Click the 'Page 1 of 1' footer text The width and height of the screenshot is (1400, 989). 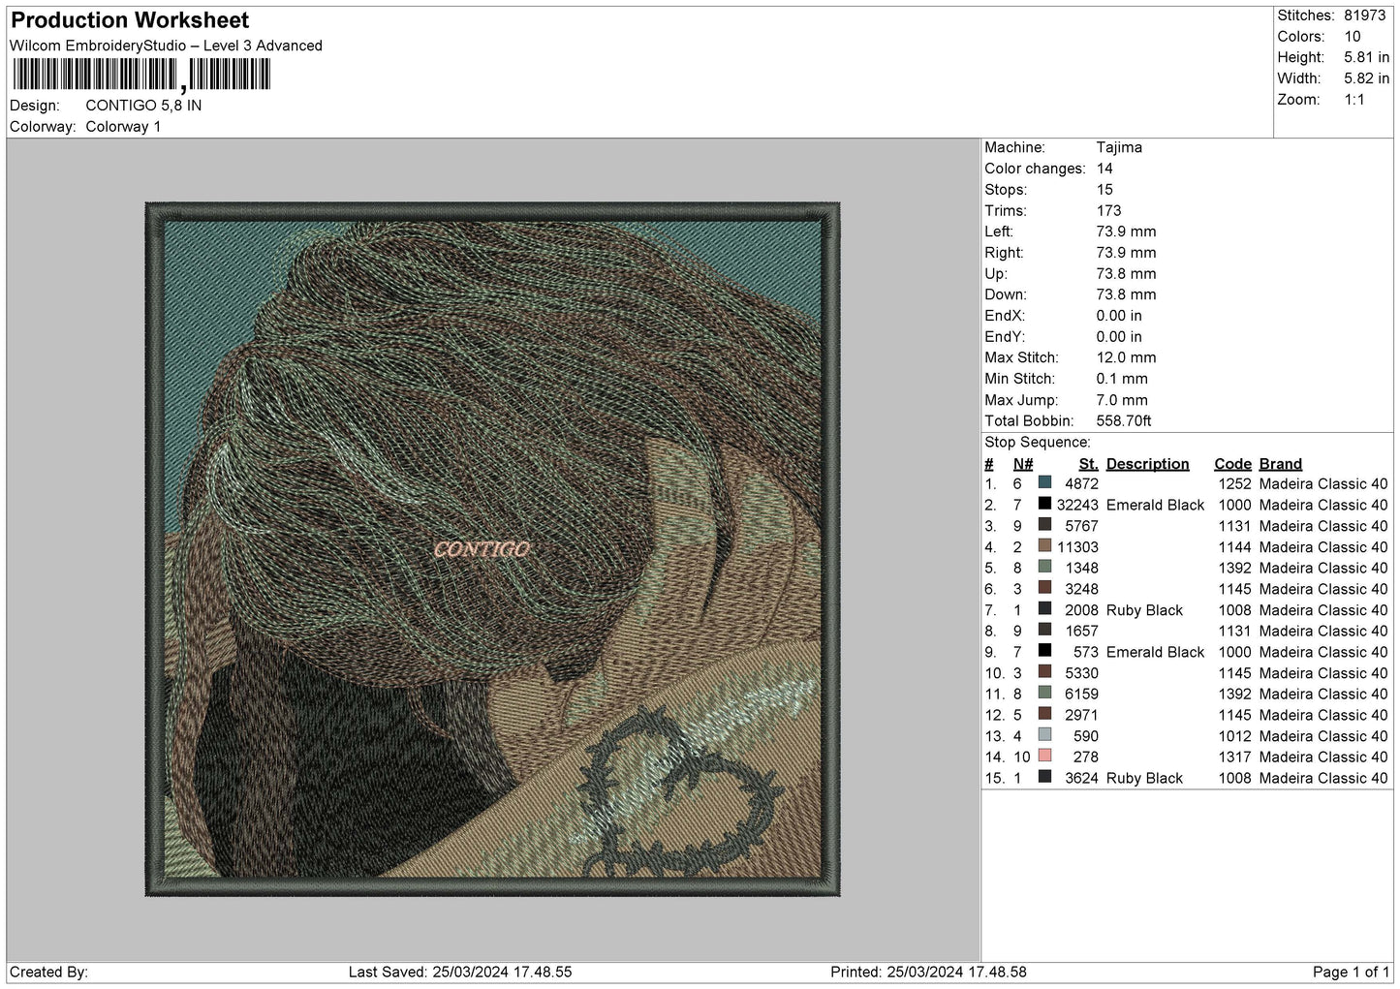coord(1351,972)
